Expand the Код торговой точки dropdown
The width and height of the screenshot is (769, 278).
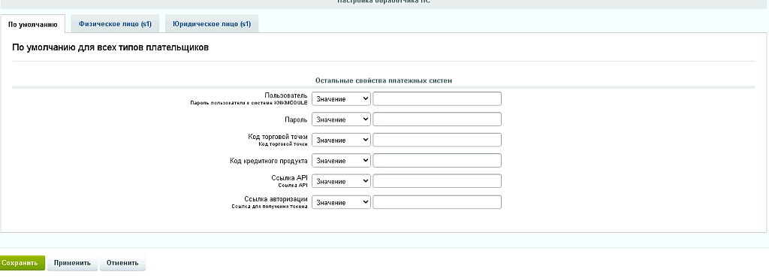point(342,141)
